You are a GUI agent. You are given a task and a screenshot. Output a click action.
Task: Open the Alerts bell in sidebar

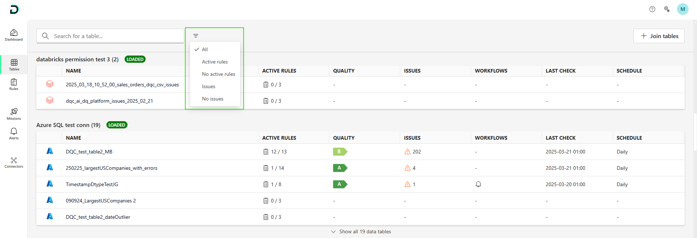click(14, 133)
